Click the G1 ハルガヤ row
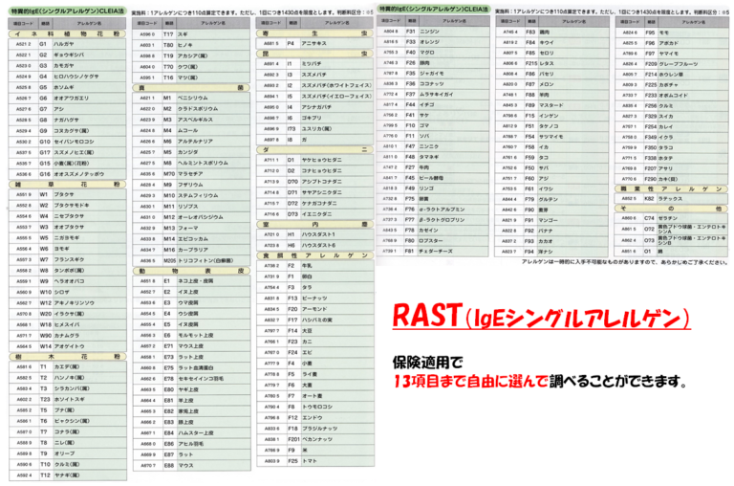This screenshot has height=486, width=734. click(x=68, y=44)
